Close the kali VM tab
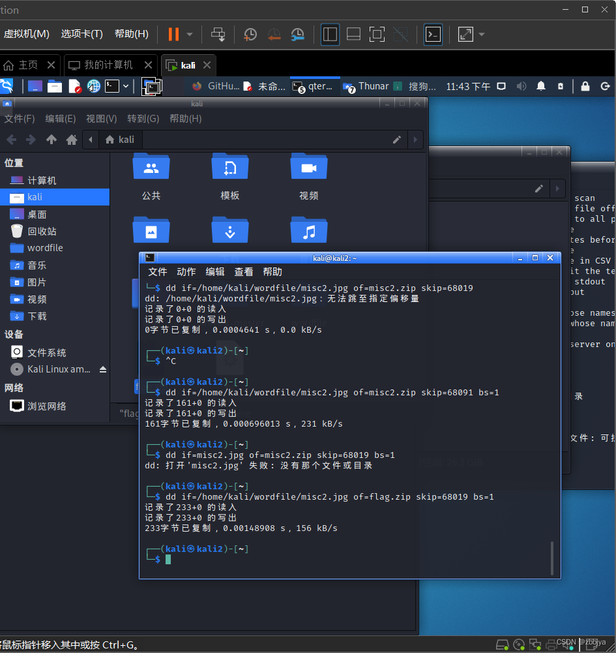The width and height of the screenshot is (616, 653). pyautogui.click(x=207, y=65)
